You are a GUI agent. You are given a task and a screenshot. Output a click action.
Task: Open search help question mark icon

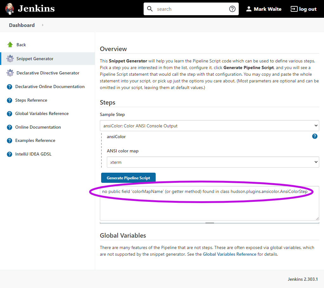pos(232,9)
